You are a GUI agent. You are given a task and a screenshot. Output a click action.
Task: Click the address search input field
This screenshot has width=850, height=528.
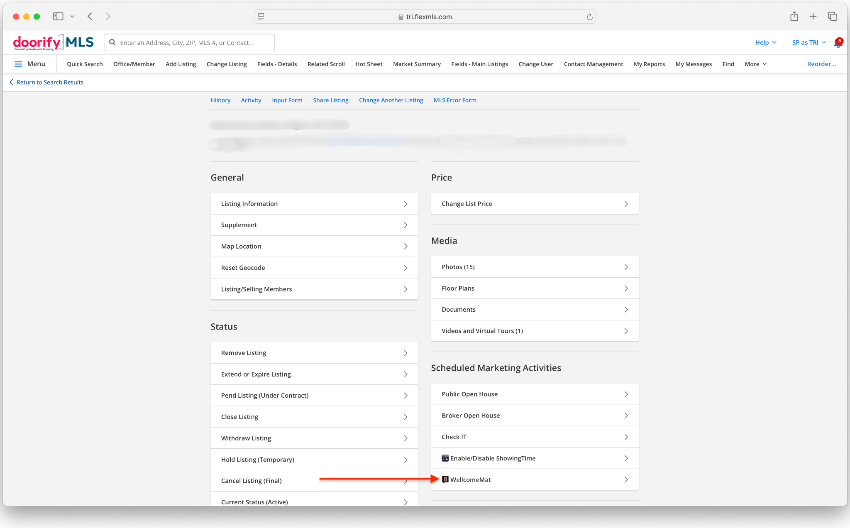coord(189,42)
